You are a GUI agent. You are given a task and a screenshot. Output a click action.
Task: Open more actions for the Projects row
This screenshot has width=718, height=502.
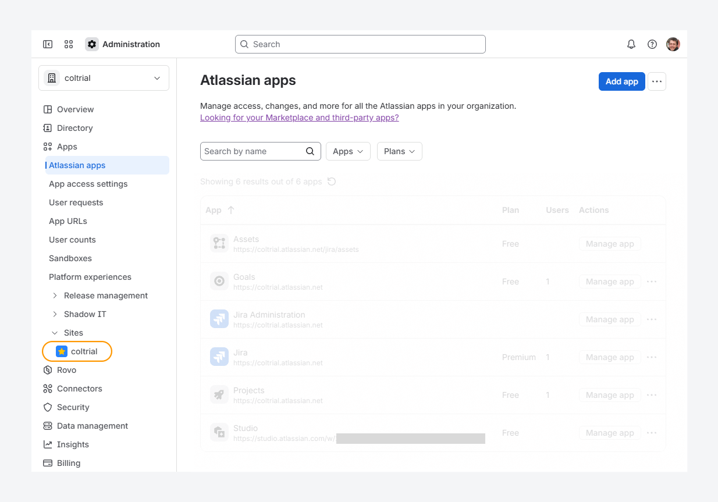click(x=652, y=395)
